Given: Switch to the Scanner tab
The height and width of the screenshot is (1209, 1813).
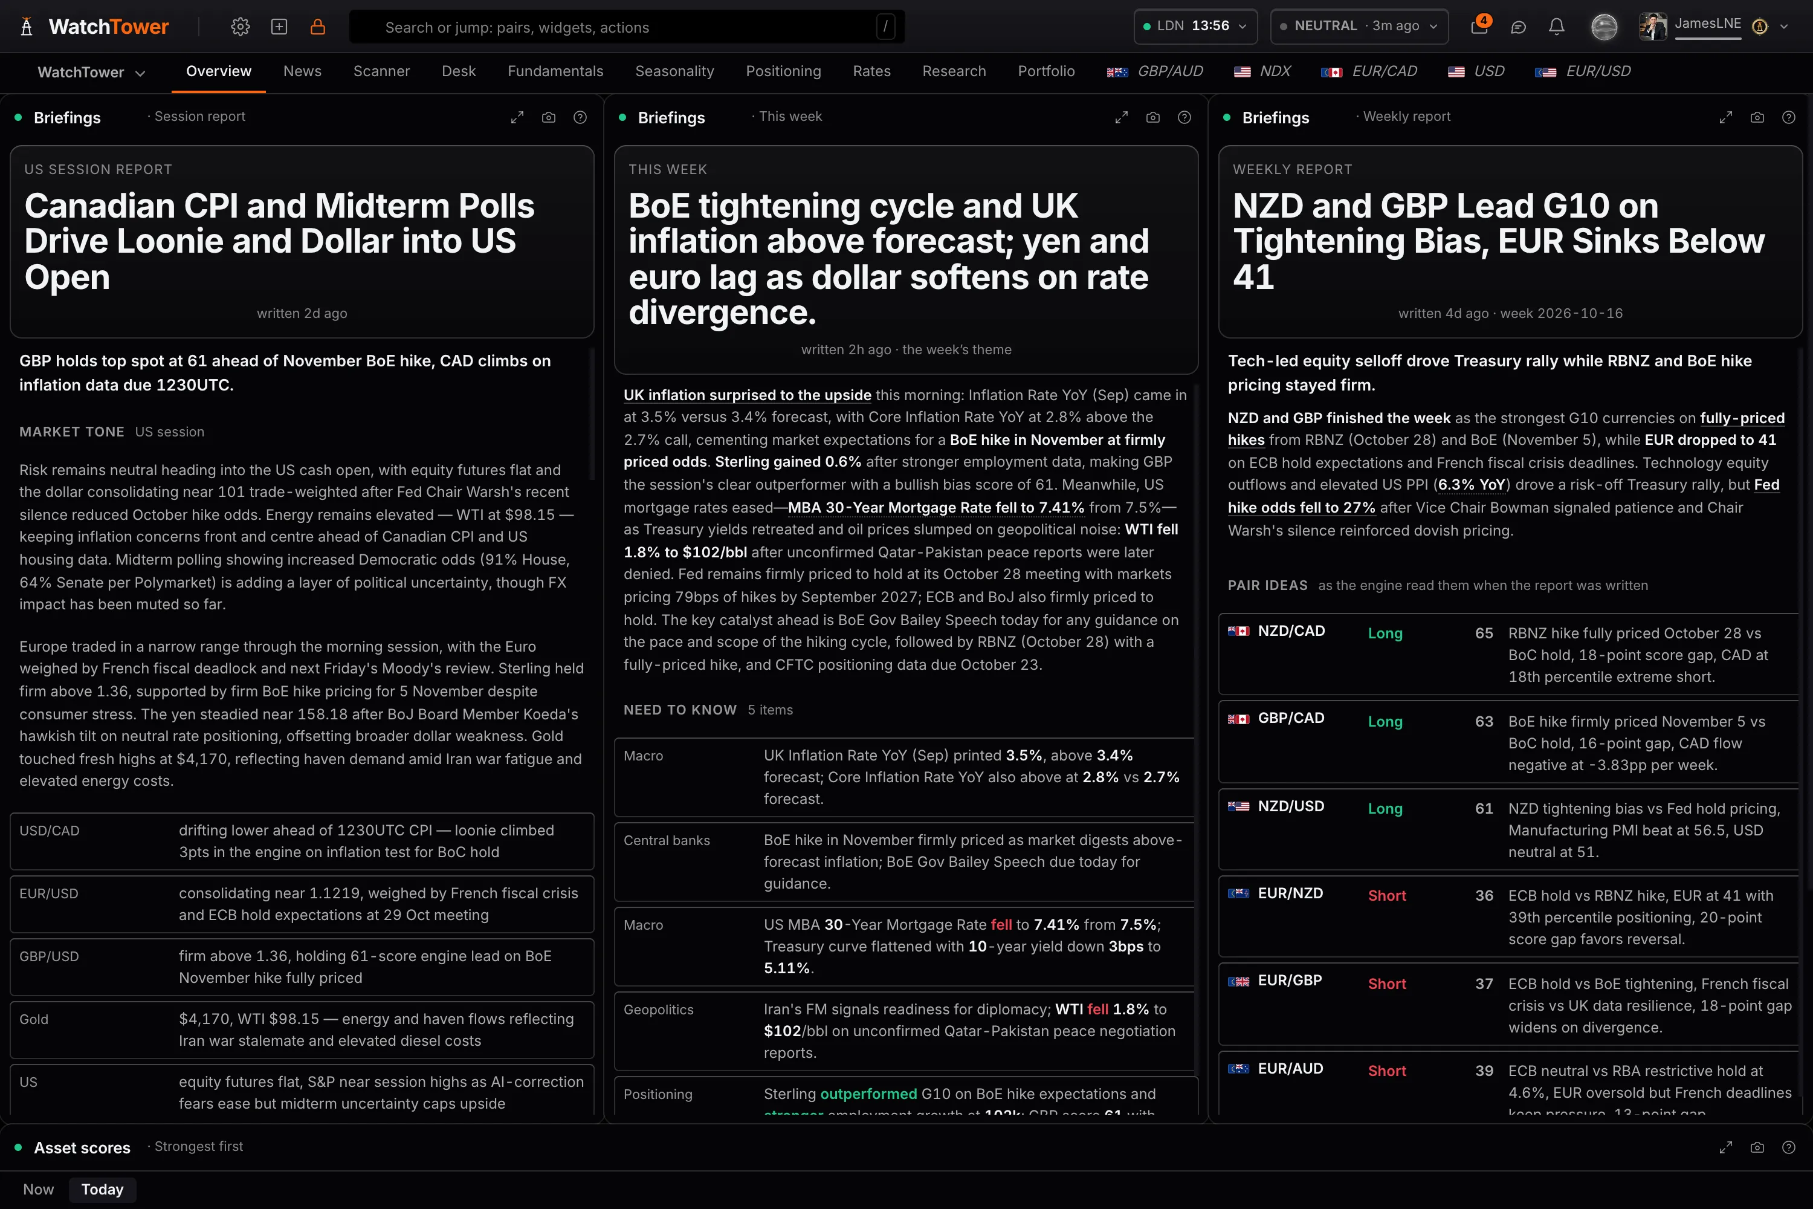Looking at the screenshot, I should (x=381, y=71).
